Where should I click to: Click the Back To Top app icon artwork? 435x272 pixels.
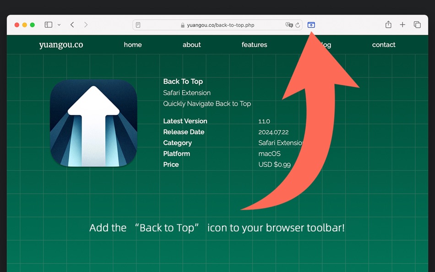tap(93, 124)
